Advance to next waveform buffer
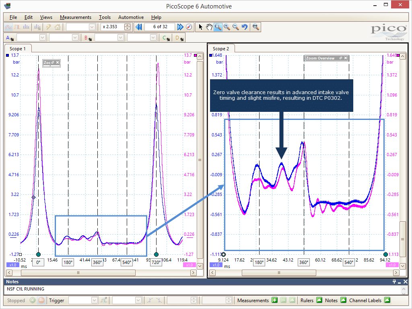412x309 pixels. coord(180,27)
